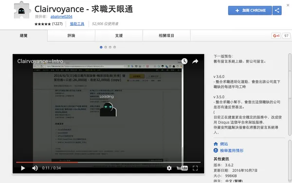Click the 更新日期 2016年10月7日 text
292x183 pixels.
236,170
